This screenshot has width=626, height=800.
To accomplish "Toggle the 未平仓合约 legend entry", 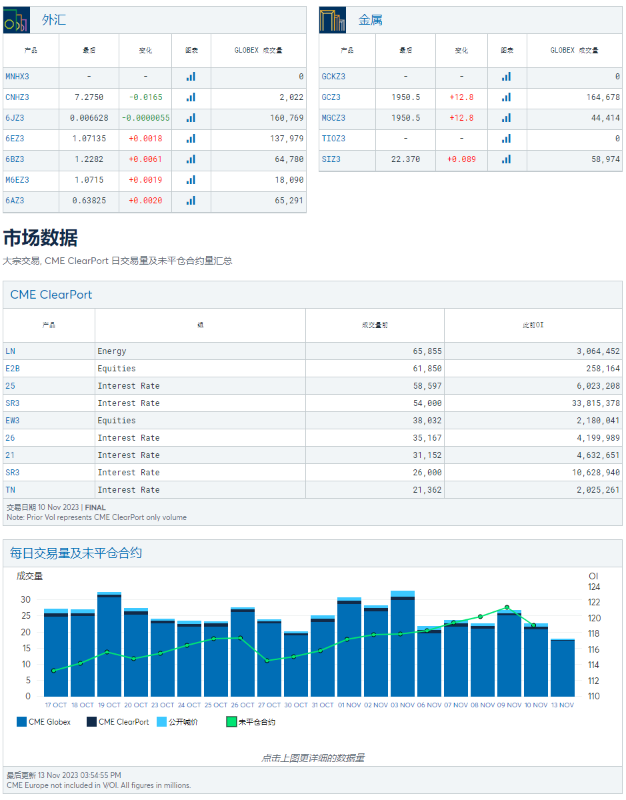I will tap(251, 722).
